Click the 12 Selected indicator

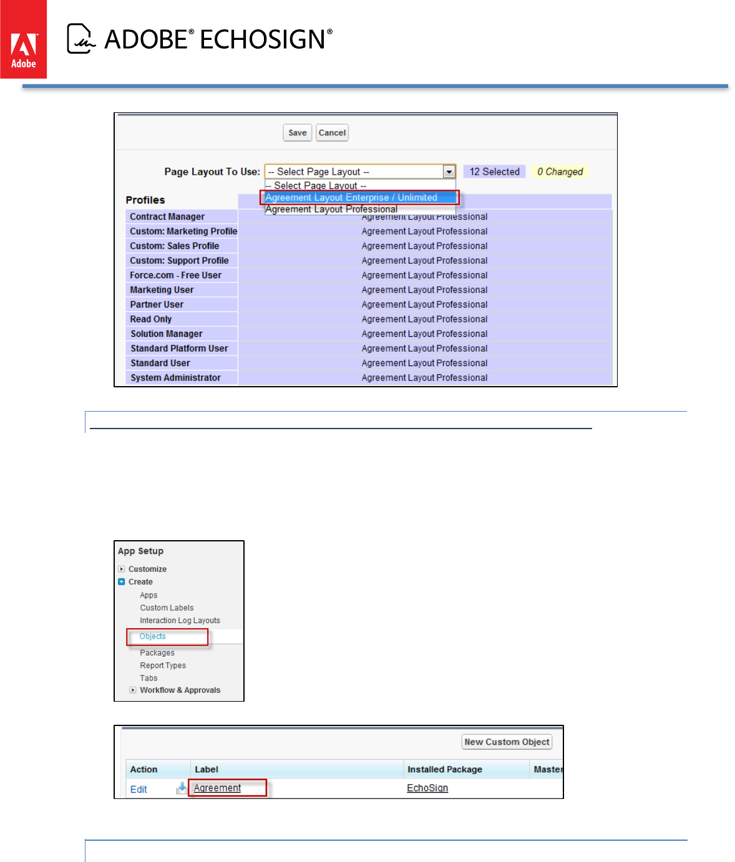pos(495,172)
